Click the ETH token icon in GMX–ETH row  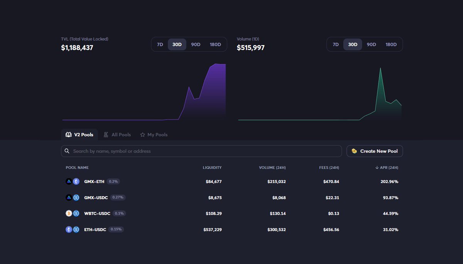pos(76,181)
